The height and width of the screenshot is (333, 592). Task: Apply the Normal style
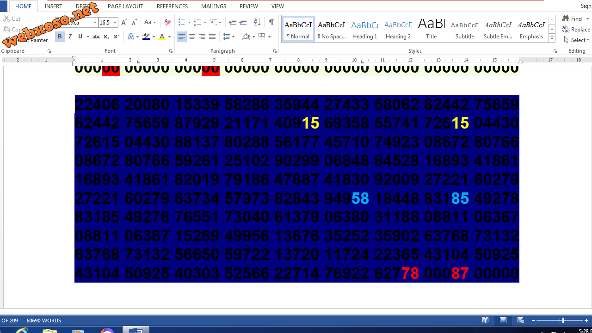298,29
